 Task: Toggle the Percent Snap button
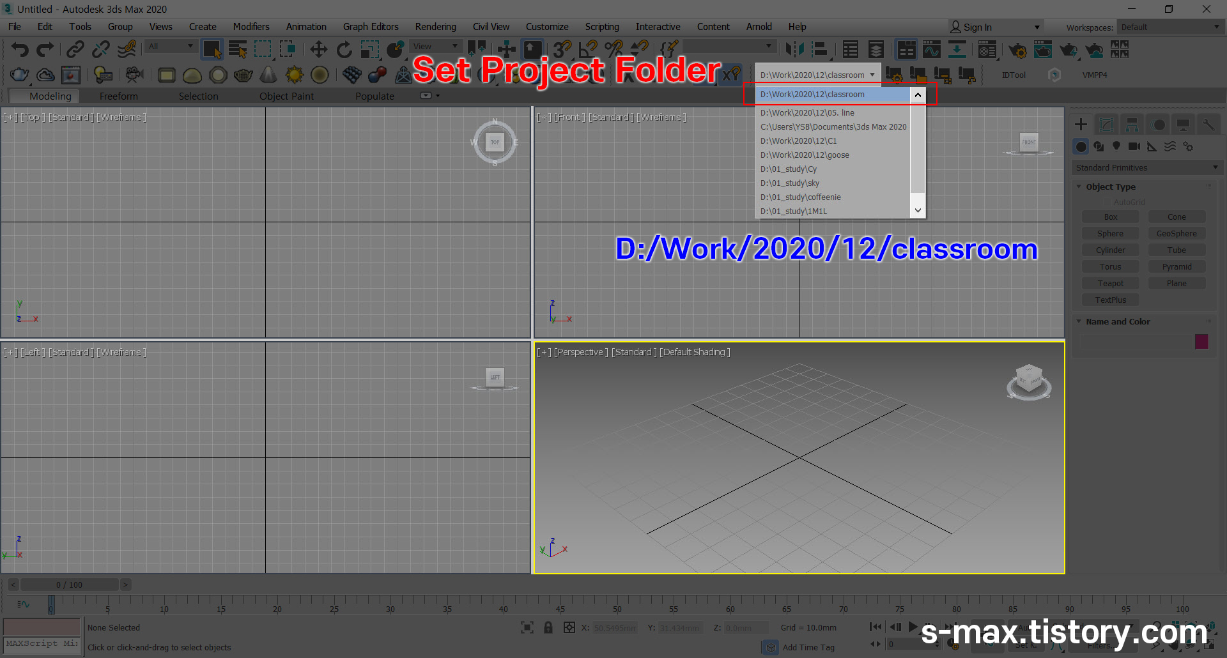coord(613,49)
